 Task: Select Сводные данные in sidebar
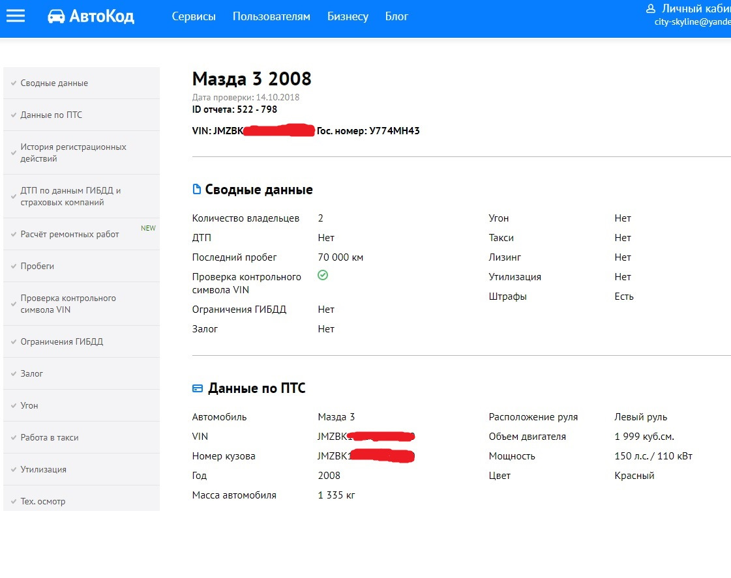tap(54, 83)
